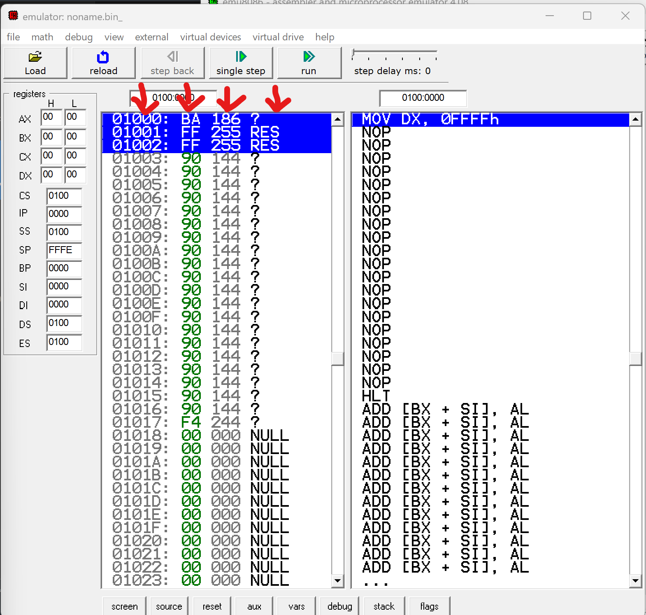The image size is (646, 615).
Task: Click the disassembly address box 0100:0000
Action: click(x=423, y=98)
